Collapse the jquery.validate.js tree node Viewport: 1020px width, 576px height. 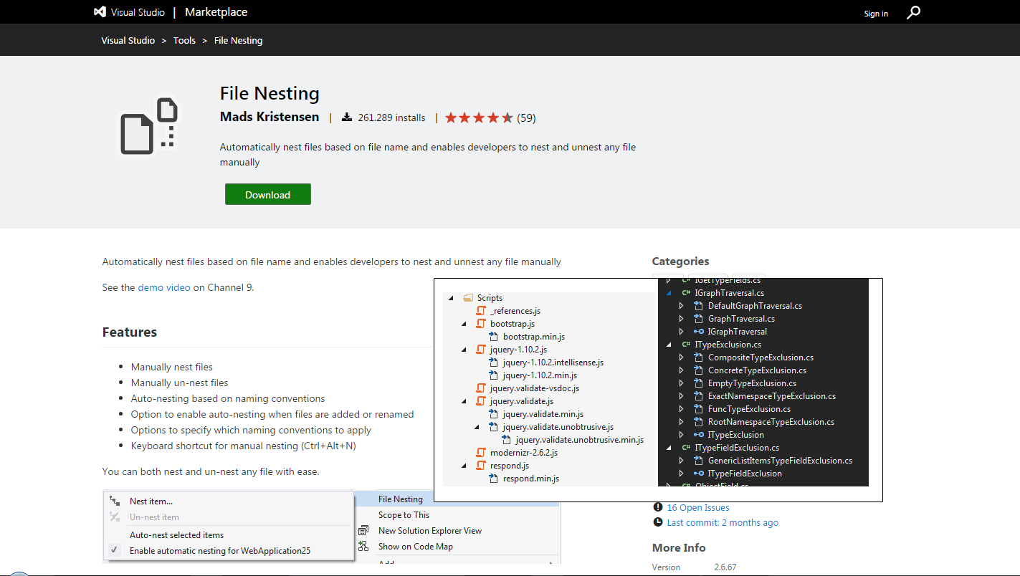[x=464, y=402]
